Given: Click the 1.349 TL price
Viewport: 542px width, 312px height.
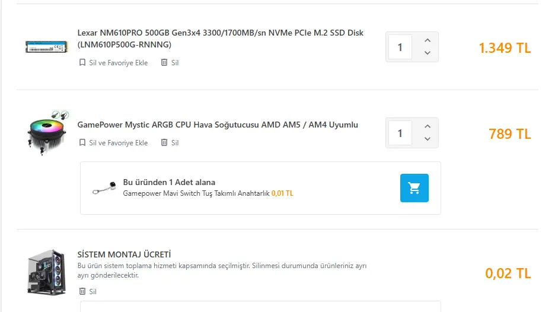Looking at the screenshot, I should (505, 48).
